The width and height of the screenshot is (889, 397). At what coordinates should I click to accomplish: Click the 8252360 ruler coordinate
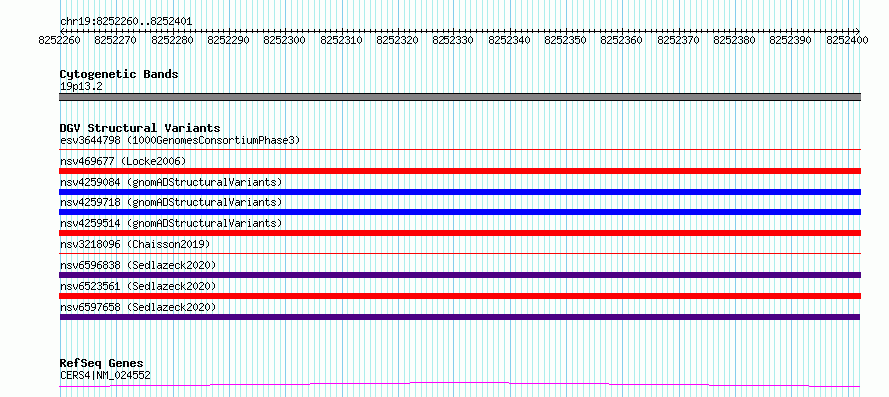(622, 40)
